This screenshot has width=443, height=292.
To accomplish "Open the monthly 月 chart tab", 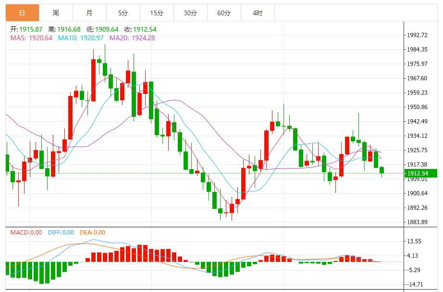I will coord(89,12).
